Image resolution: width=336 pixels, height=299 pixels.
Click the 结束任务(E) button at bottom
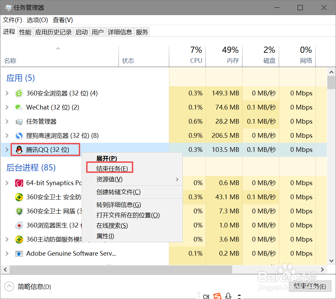[x=310, y=286]
